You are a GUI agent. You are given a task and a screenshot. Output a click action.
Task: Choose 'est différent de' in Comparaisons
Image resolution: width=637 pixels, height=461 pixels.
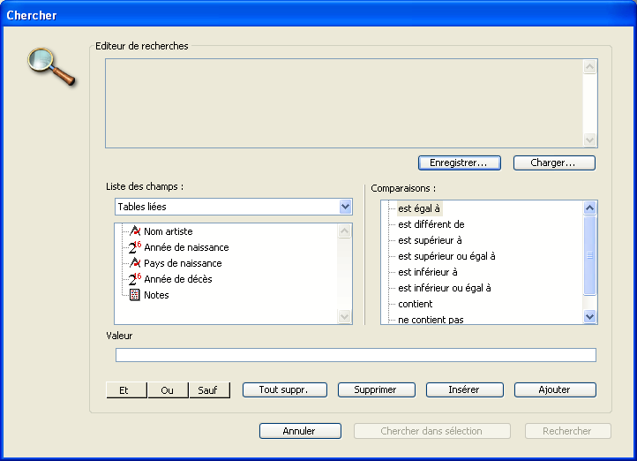click(x=431, y=224)
